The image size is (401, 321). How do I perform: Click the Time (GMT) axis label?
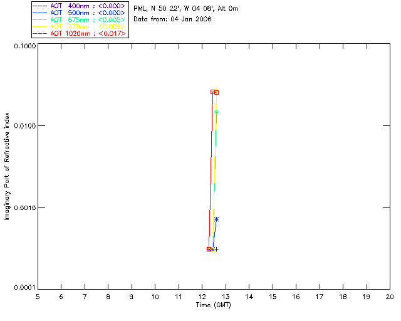coord(213,305)
